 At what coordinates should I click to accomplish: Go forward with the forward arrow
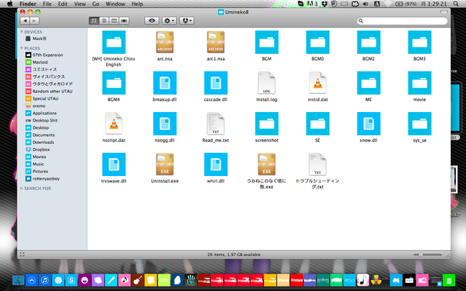click(34, 20)
